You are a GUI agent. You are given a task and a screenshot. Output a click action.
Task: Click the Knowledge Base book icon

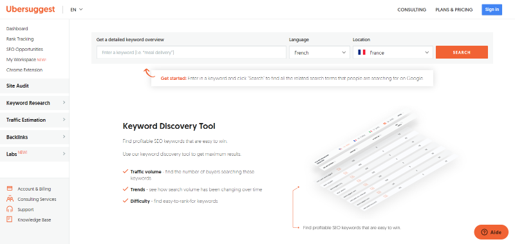click(x=10, y=220)
